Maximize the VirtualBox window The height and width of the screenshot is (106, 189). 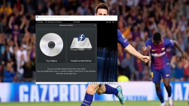[x=110, y=17]
